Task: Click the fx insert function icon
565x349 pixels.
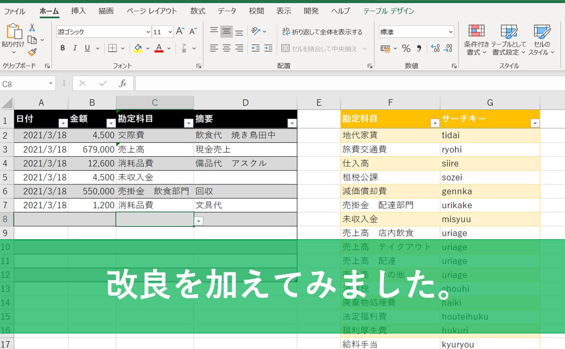Action: pyautogui.click(x=123, y=83)
